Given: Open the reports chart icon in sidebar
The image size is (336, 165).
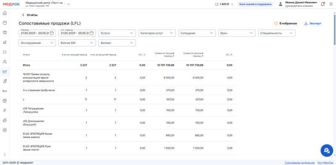Looking at the screenshot, I should coord(5,72).
